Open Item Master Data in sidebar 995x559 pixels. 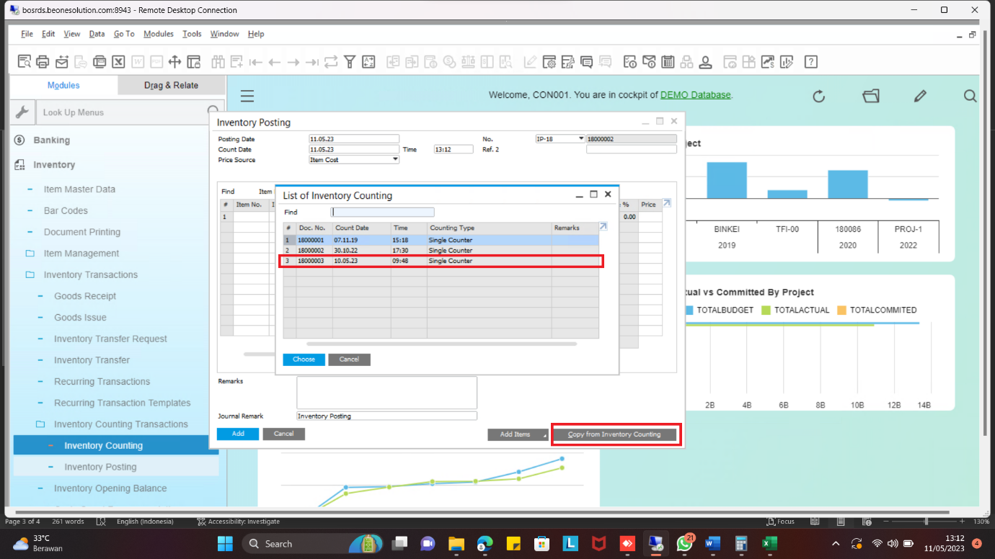click(79, 189)
